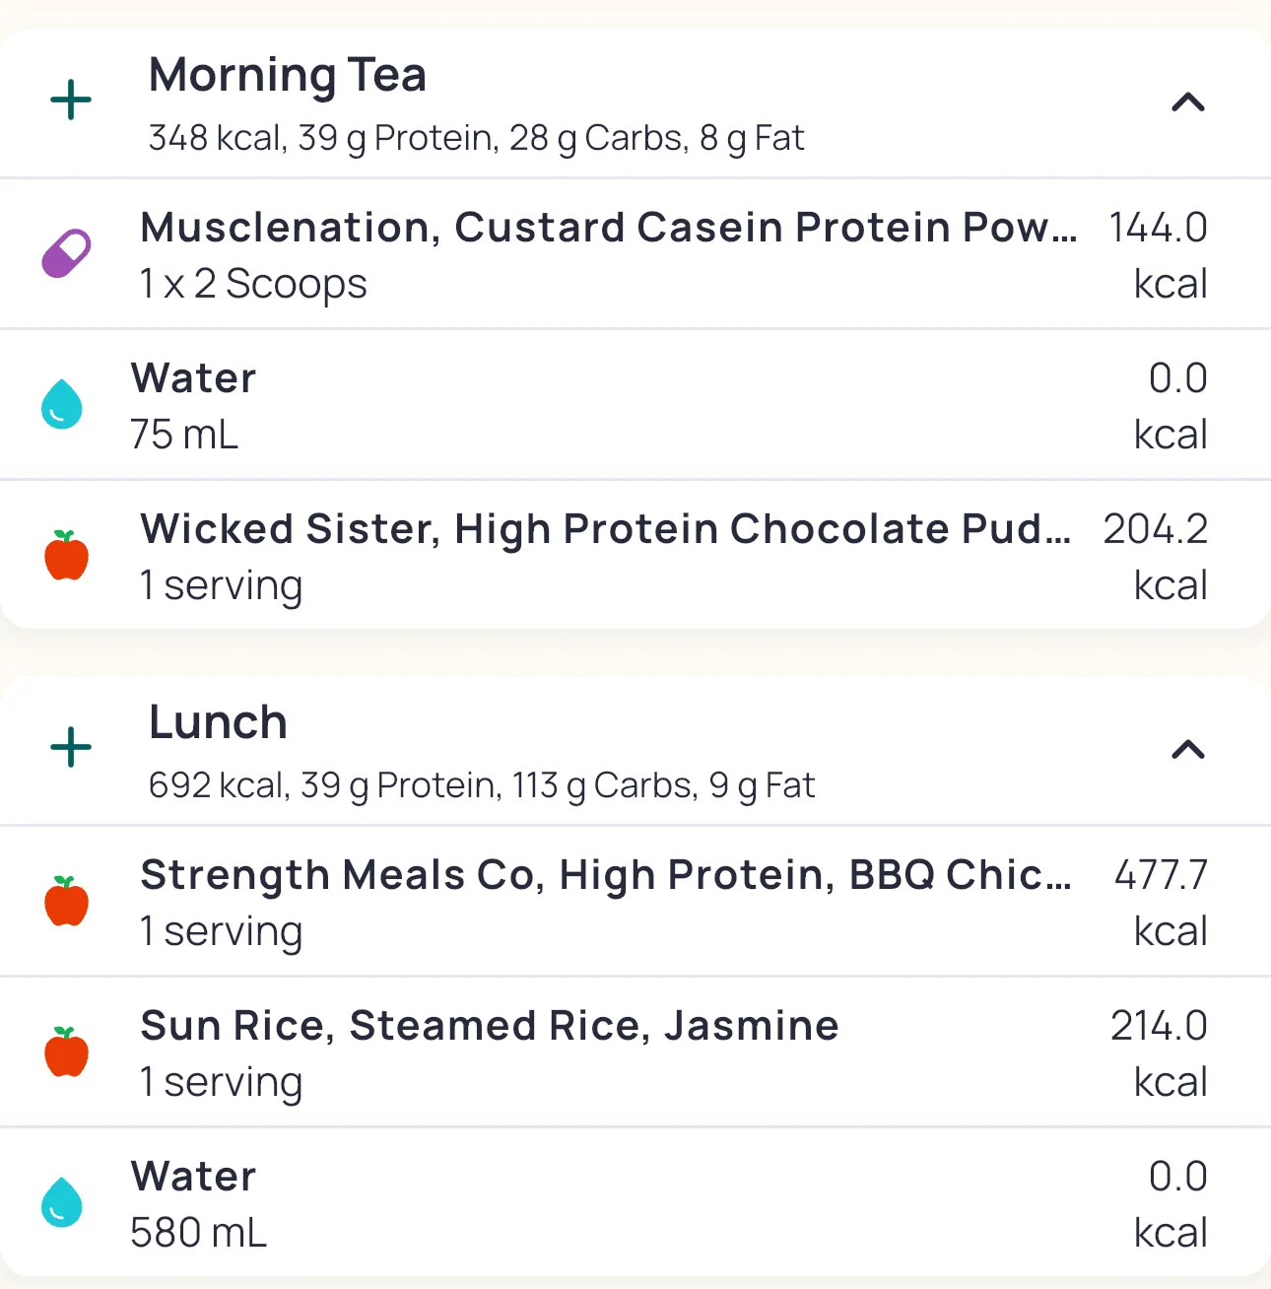Click the apple icon beside Strength Meals Co
Screen dimensions: 1271x1289
point(66,901)
